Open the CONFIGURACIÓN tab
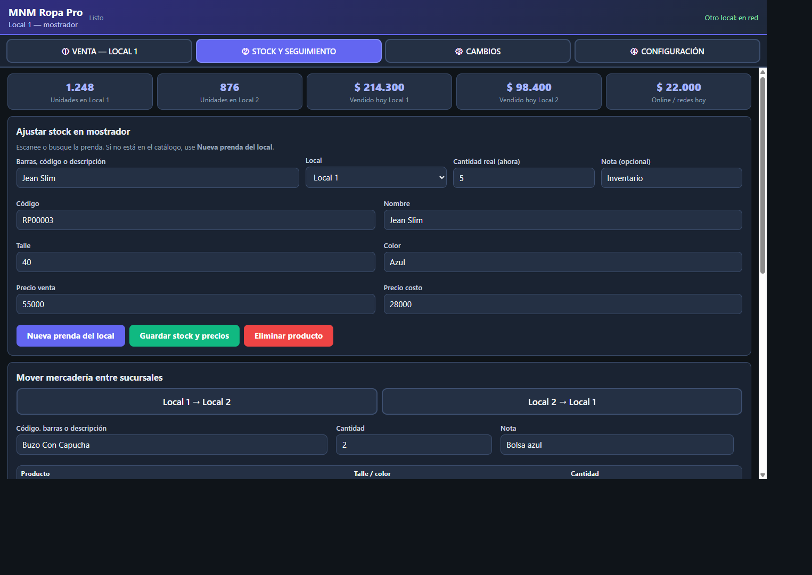 click(x=667, y=51)
